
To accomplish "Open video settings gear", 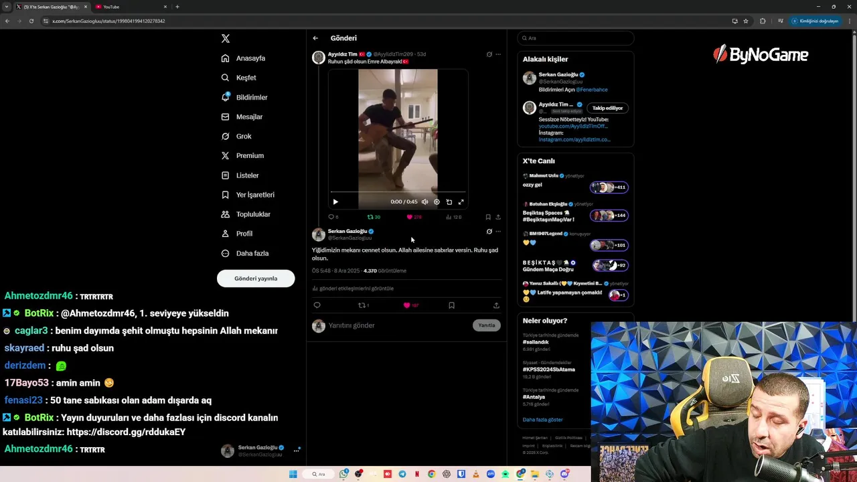I will pyautogui.click(x=437, y=202).
